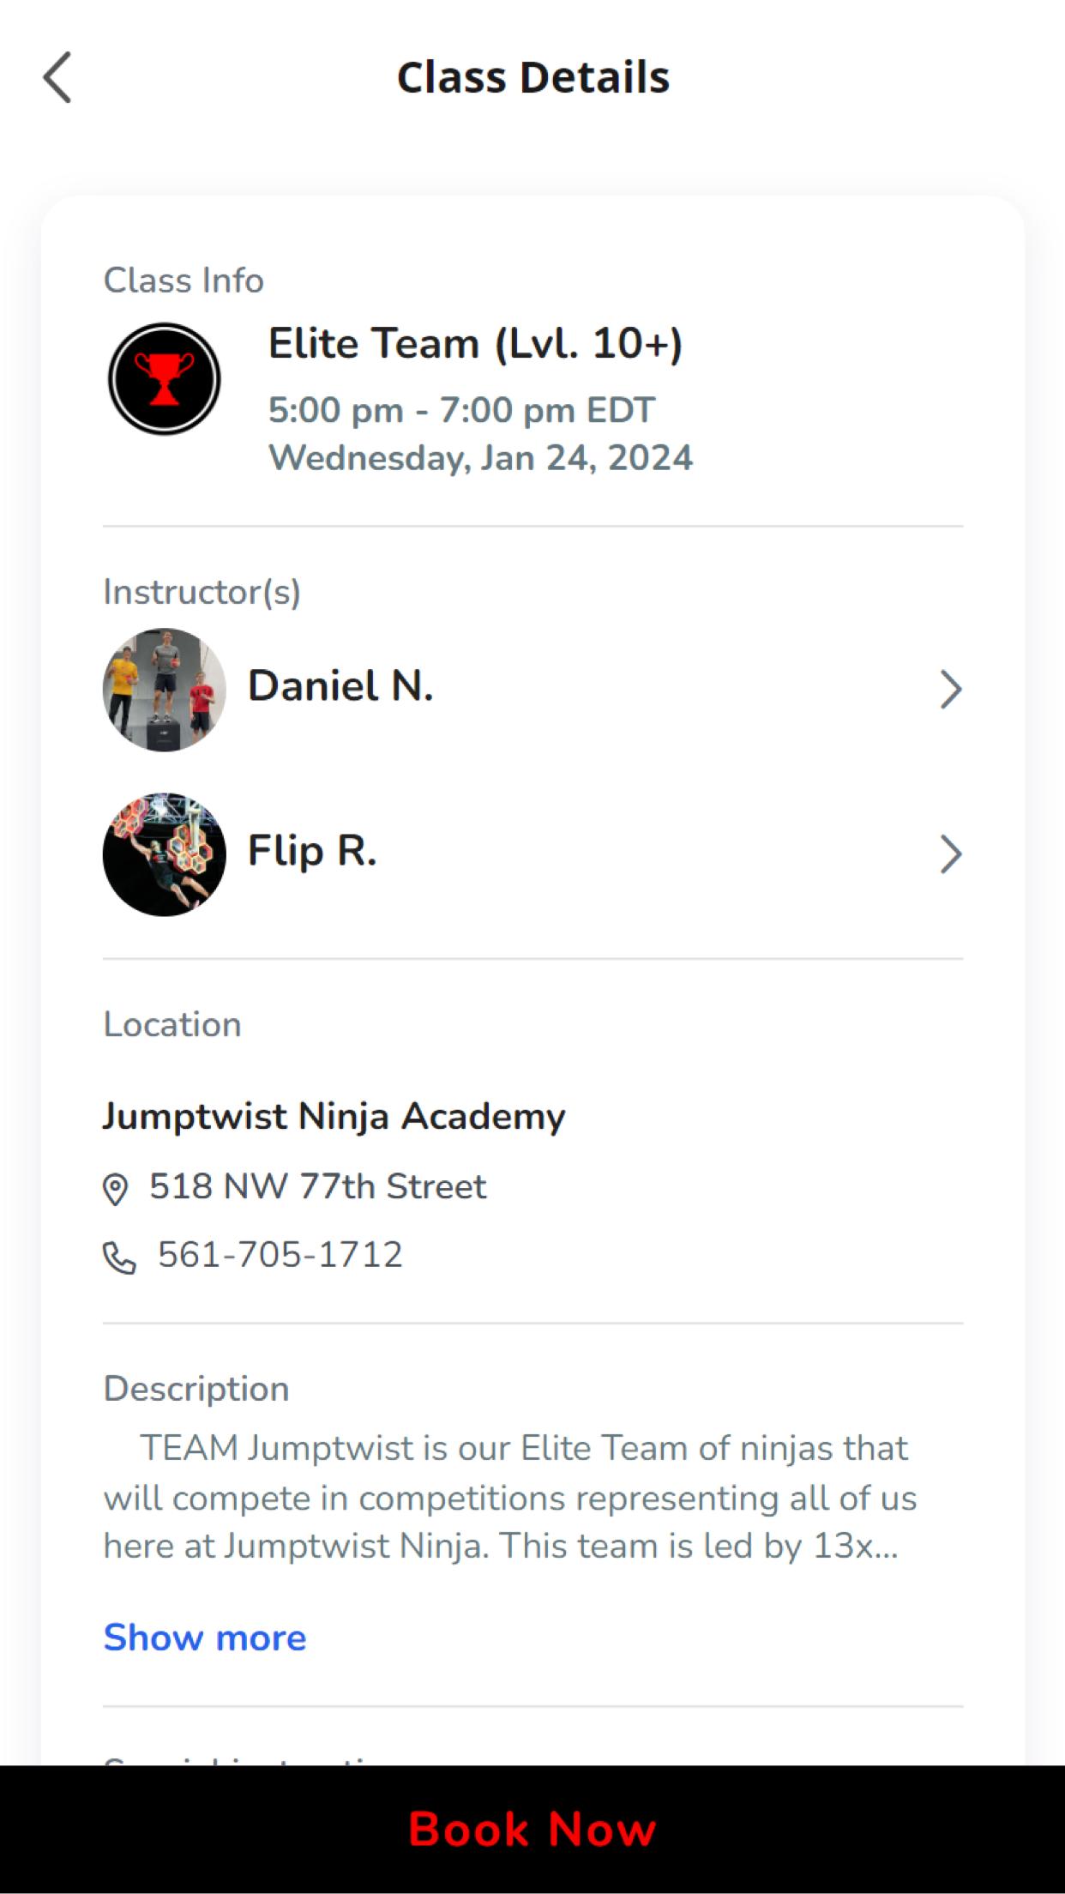1065x1894 pixels.
Task: Expand Flip R. instructor details chevron
Action: [950, 854]
